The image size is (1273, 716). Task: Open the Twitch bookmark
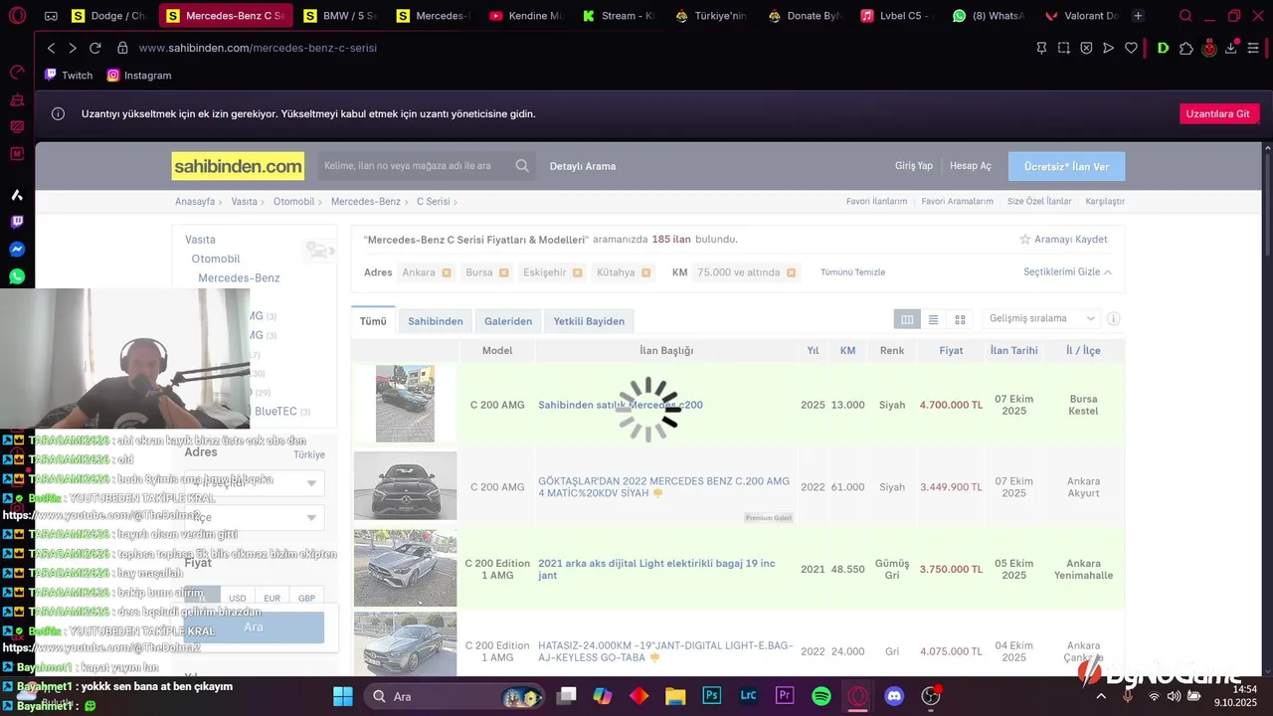69,76
